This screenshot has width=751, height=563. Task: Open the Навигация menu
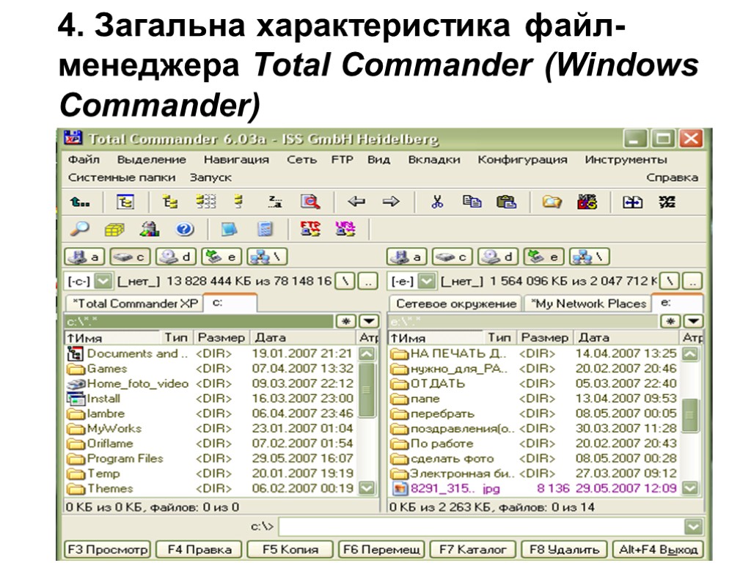point(236,159)
